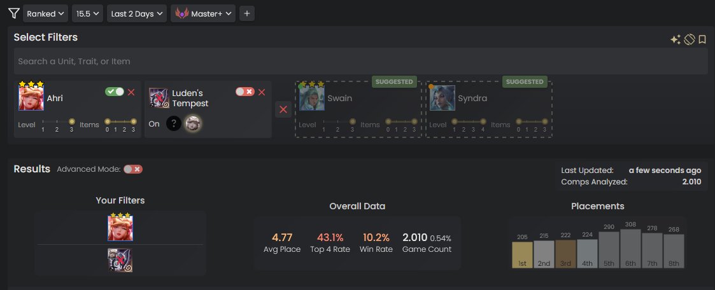The height and width of the screenshot is (290, 715).
Task: Click the 8th placement bar
Action: (674, 251)
